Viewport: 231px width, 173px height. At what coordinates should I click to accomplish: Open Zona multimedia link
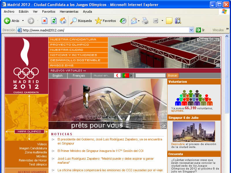pyautogui.click(x=36, y=153)
